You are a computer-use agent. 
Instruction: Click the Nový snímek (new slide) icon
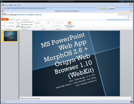tap(18, 23)
